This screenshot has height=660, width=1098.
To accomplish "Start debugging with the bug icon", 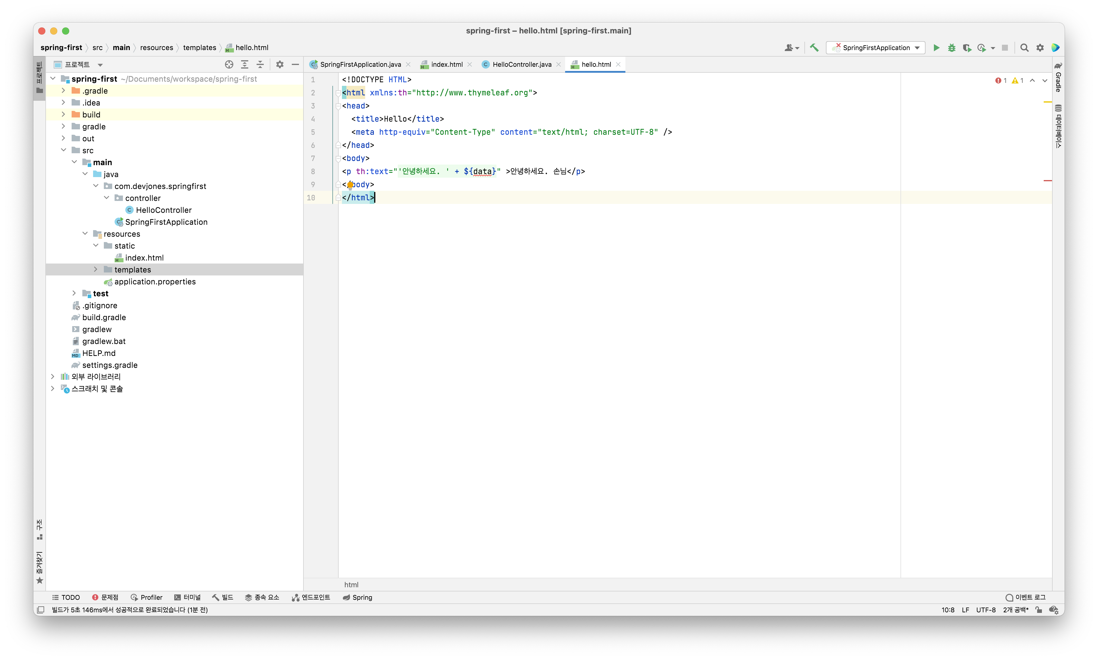I will tap(952, 48).
